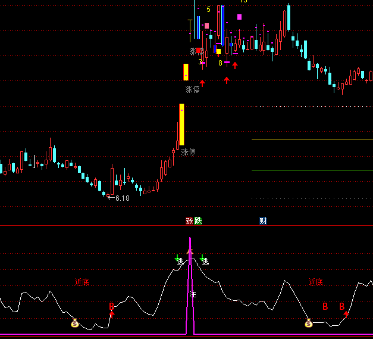Screen dimensions: 373x339
Task: Click the yellow number 5 marker
Action: point(208,10)
